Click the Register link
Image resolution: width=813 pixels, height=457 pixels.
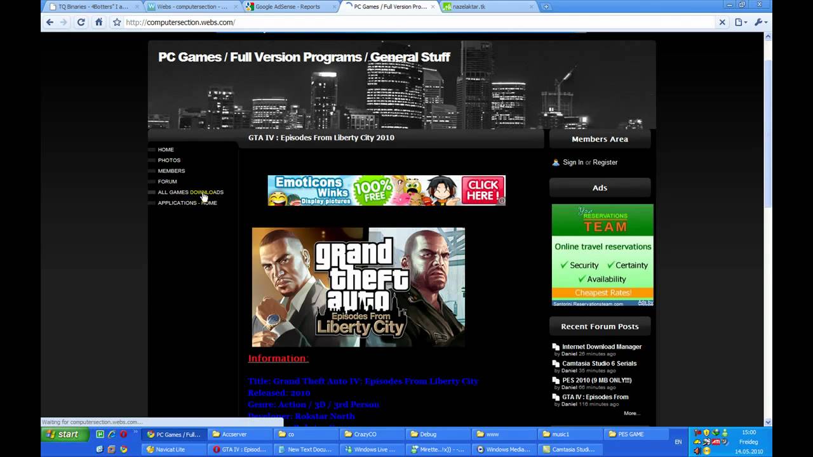[x=605, y=162]
